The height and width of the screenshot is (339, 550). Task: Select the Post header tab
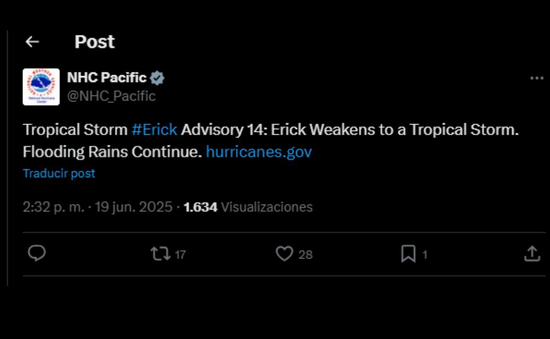coord(94,41)
